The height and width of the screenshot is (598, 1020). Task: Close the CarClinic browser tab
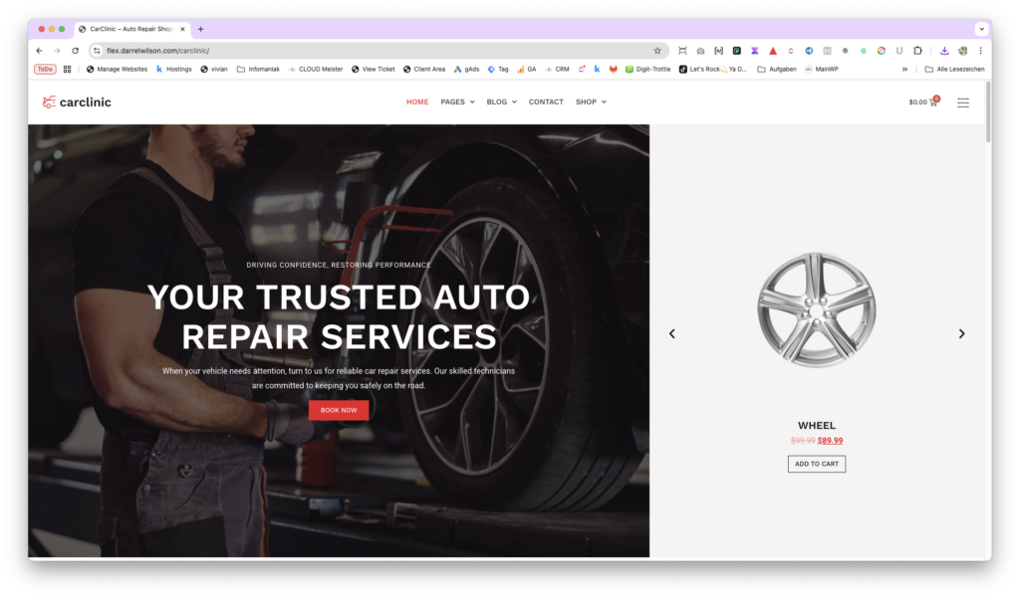coord(183,29)
